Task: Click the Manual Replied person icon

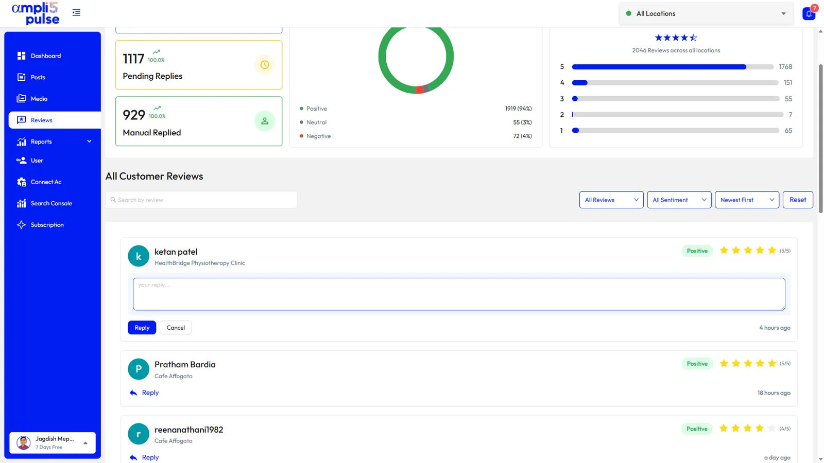Action: click(265, 121)
